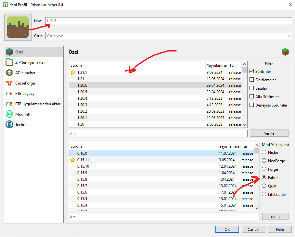The width and height of the screenshot is (295, 237).
Task: Enable the Önizlemeler filter checkbox
Action: [251, 80]
